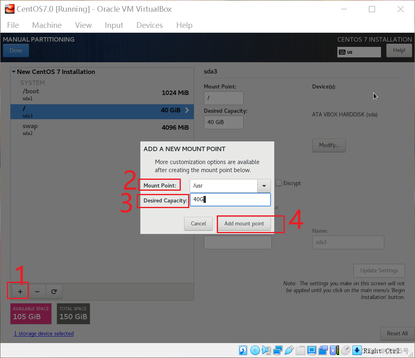This screenshot has height=358, width=415.
Task: Click the network adapters status icon
Action: pyautogui.click(x=278, y=350)
